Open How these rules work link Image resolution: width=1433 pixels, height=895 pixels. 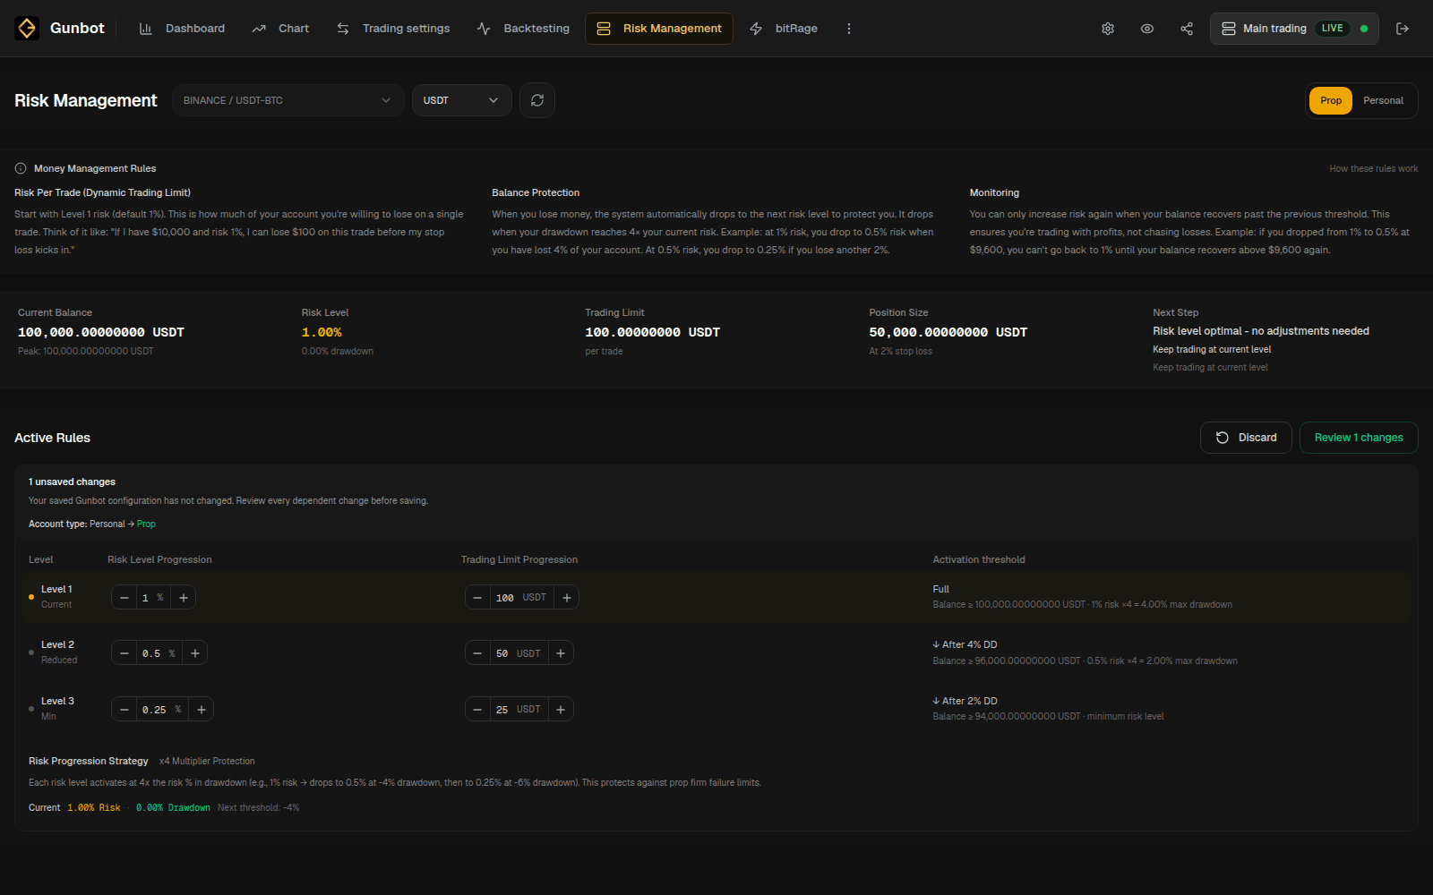click(x=1374, y=168)
